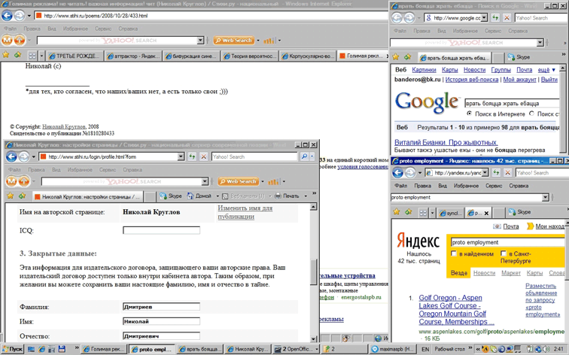
Task: Open Quick Tabs grid in main poem window
Action: [32, 56]
